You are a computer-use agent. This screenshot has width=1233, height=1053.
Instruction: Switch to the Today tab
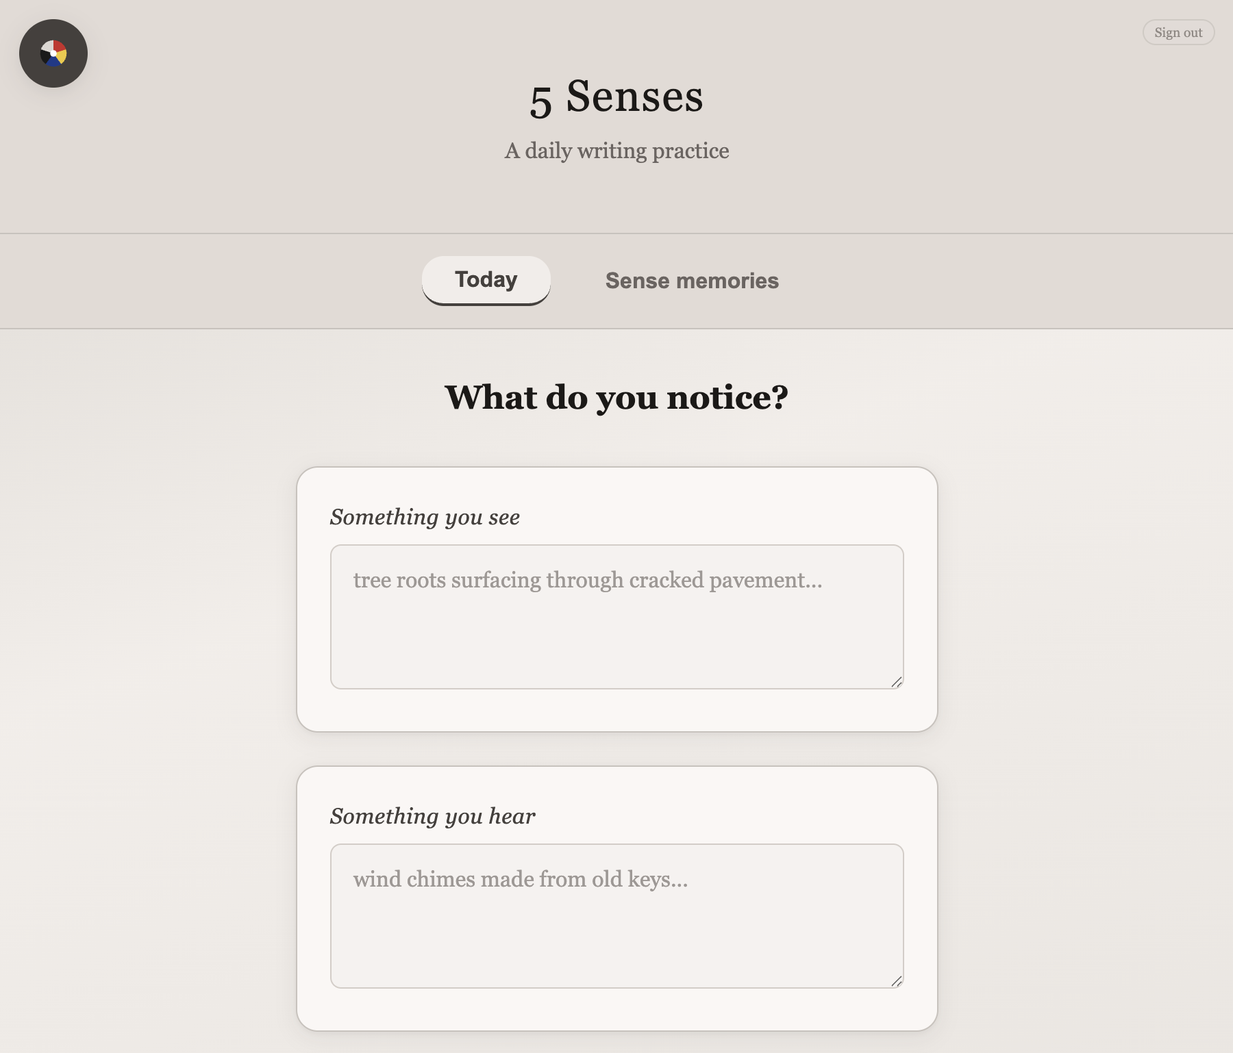tap(486, 280)
